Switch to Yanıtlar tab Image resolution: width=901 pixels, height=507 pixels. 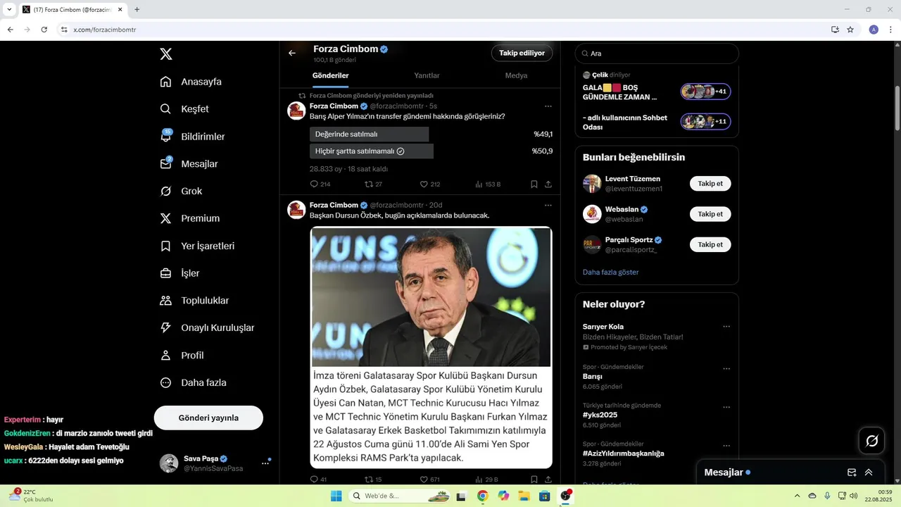pyautogui.click(x=427, y=75)
